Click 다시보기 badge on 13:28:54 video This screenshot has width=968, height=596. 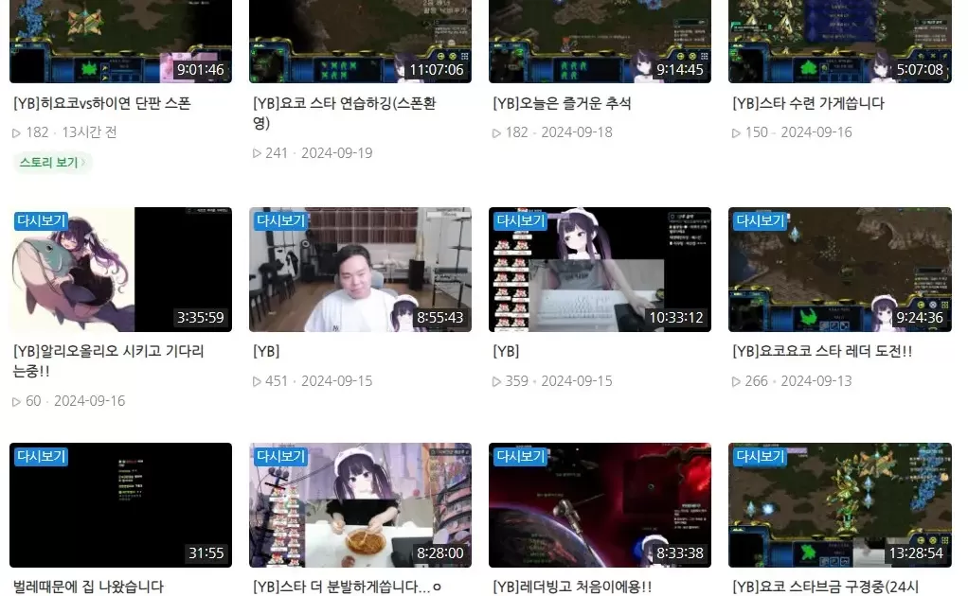tap(761, 456)
